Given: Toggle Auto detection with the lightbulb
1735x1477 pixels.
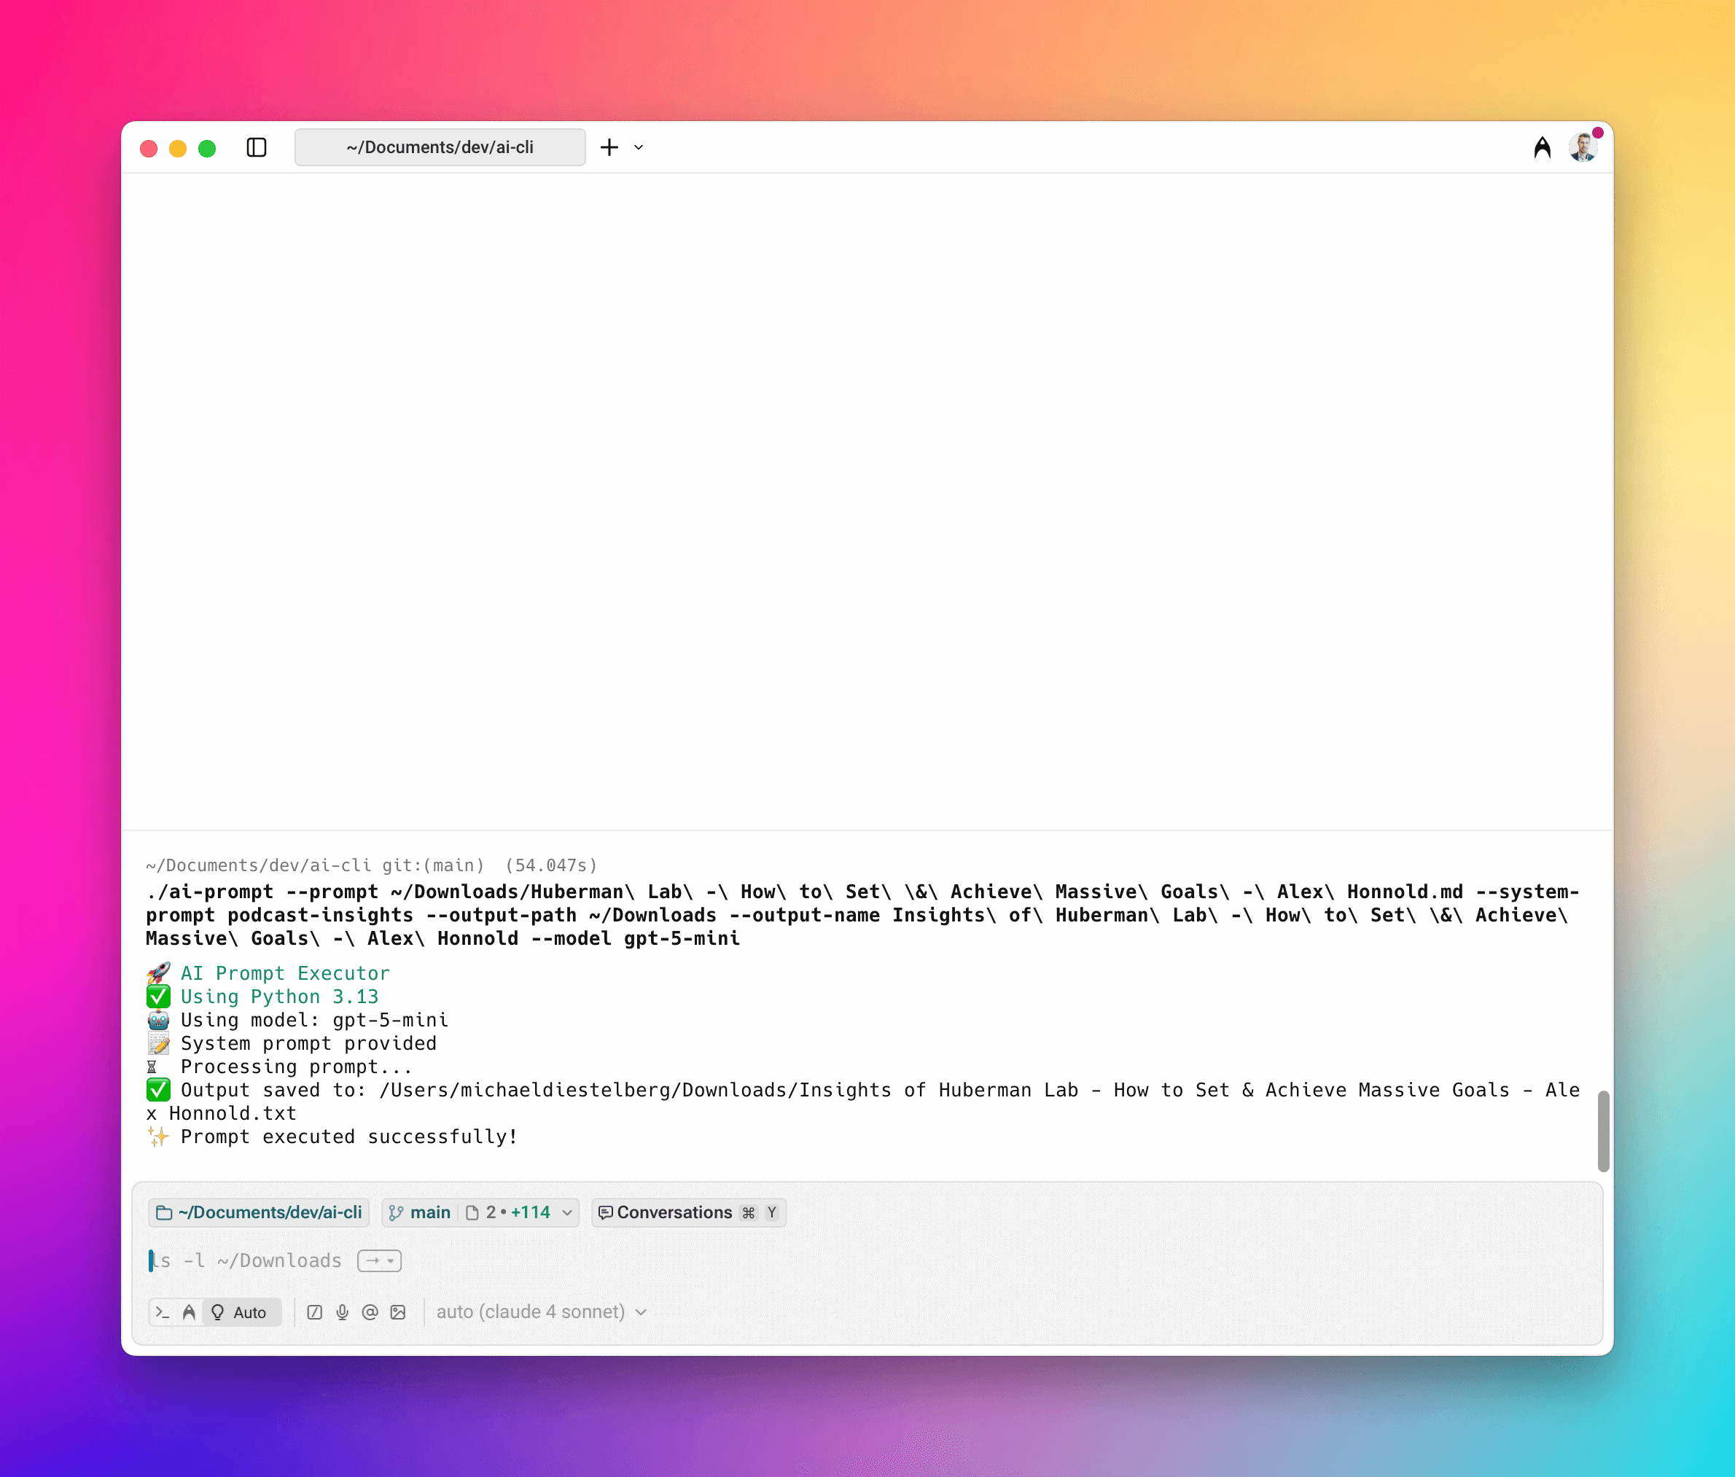Looking at the screenshot, I should [x=216, y=1312].
